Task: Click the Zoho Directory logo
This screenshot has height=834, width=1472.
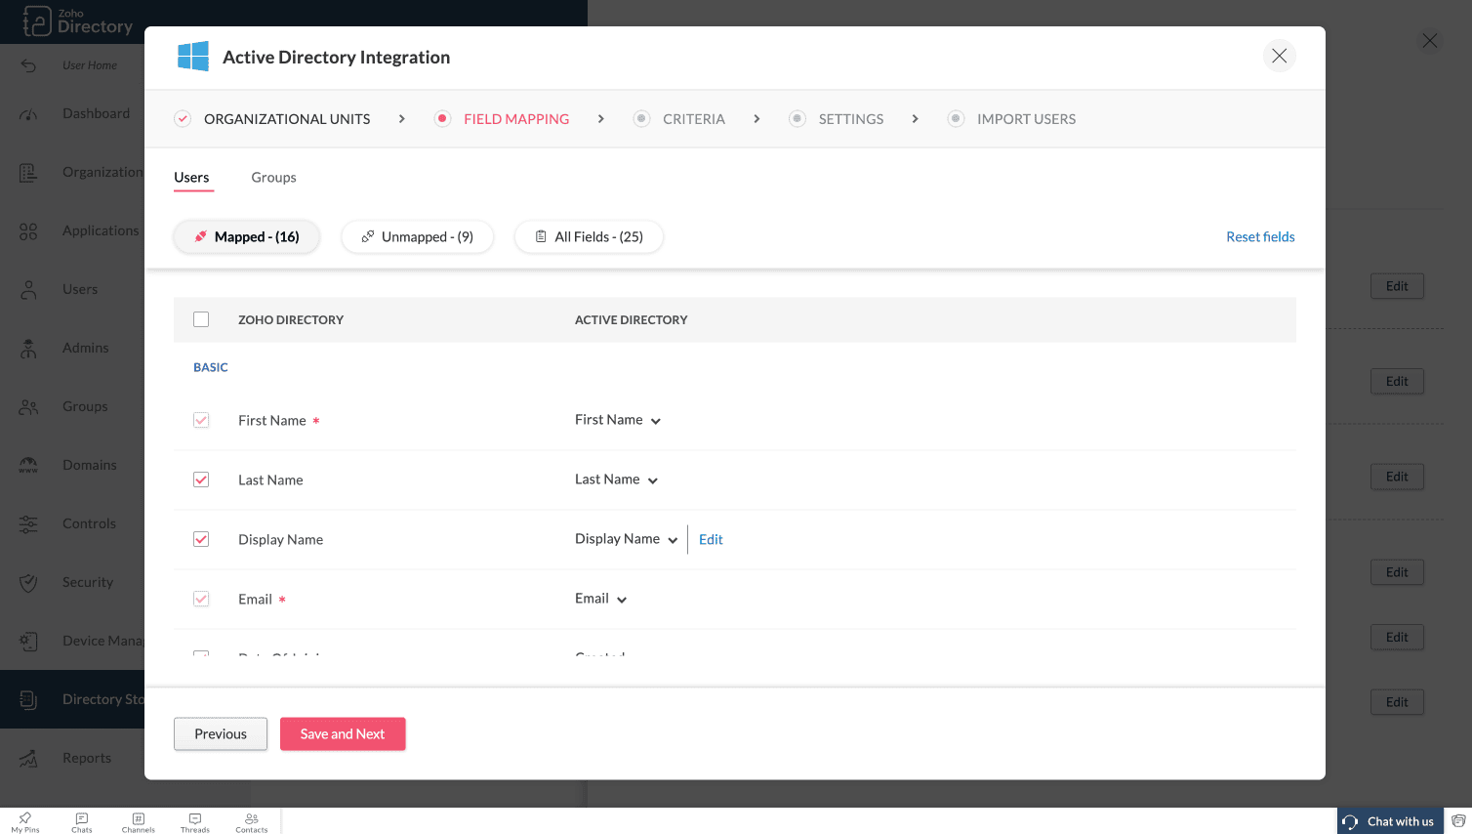Action: [x=78, y=21]
